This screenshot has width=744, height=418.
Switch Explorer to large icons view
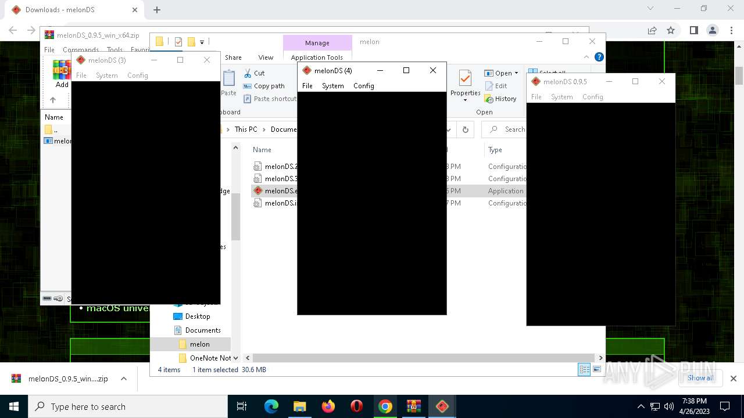[597, 370]
